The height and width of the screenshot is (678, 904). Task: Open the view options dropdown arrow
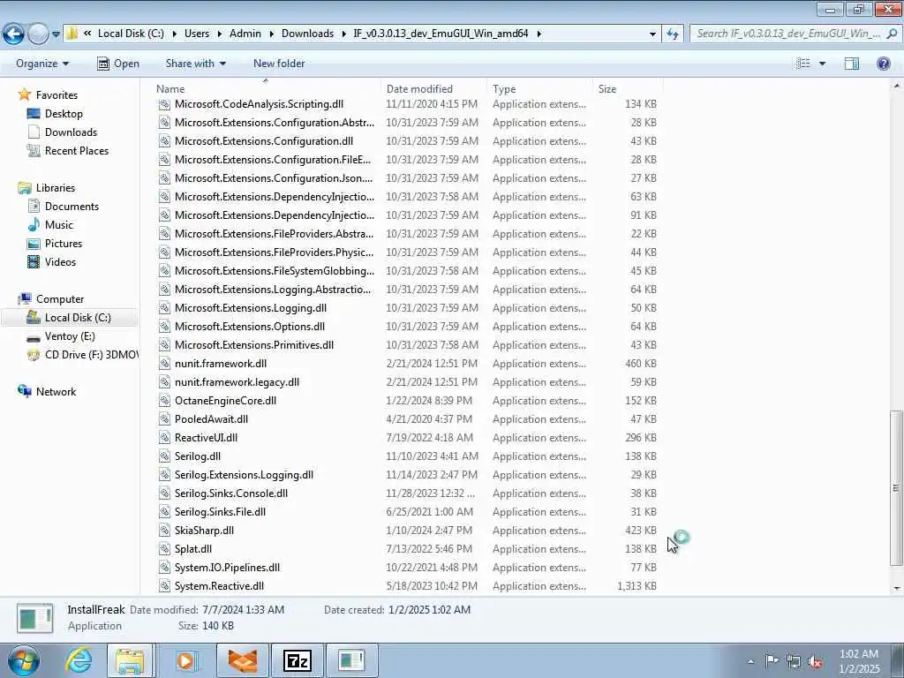[822, 64]
